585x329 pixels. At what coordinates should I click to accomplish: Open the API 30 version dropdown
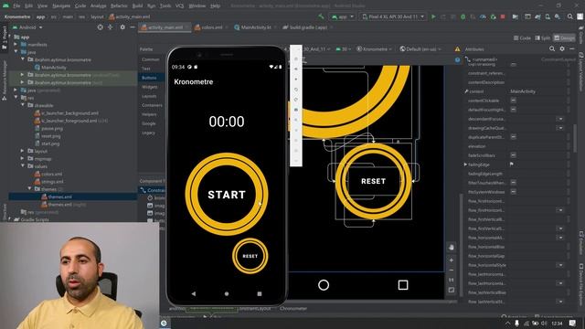[344, 48]
